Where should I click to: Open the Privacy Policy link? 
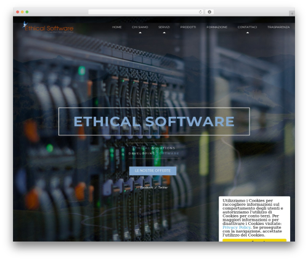point(237,227)
